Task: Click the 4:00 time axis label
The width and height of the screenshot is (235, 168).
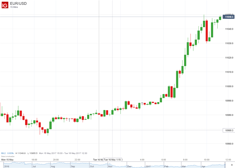Action: pos(142,160)
